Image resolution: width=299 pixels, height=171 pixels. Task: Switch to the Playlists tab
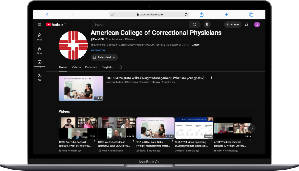coord(107,67)
